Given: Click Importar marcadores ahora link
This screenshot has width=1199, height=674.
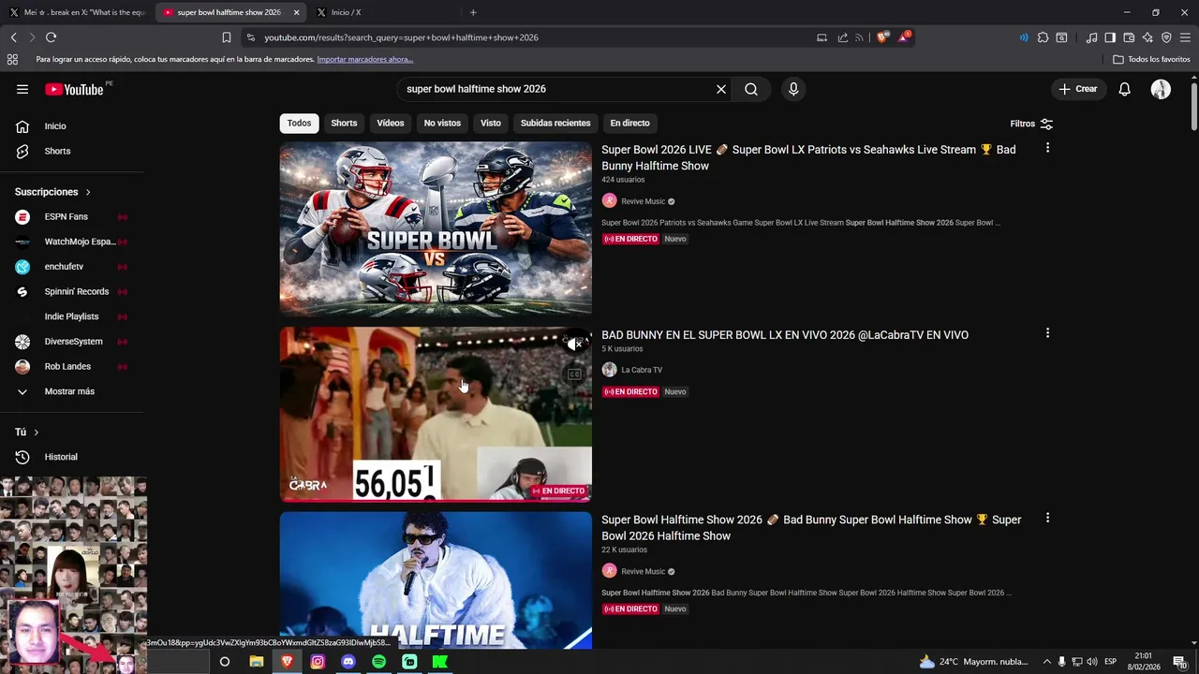Looking at the screenshot, I should pyautogui.click(x=364, y=59).
